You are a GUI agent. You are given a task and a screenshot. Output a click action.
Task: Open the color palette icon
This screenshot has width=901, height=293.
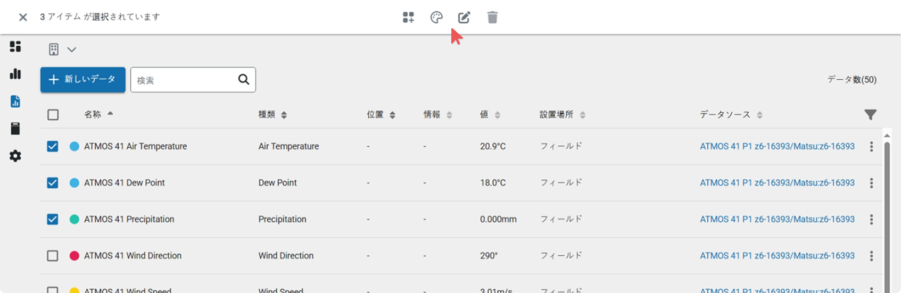tap(436, 18)
